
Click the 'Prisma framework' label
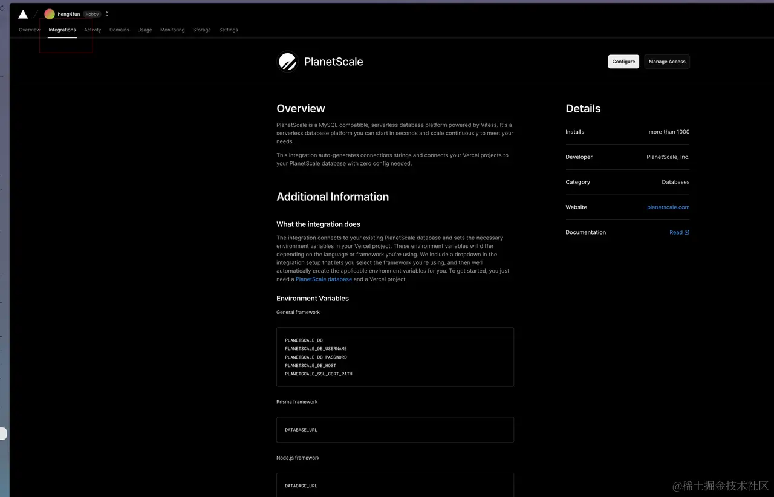[297, 402]
